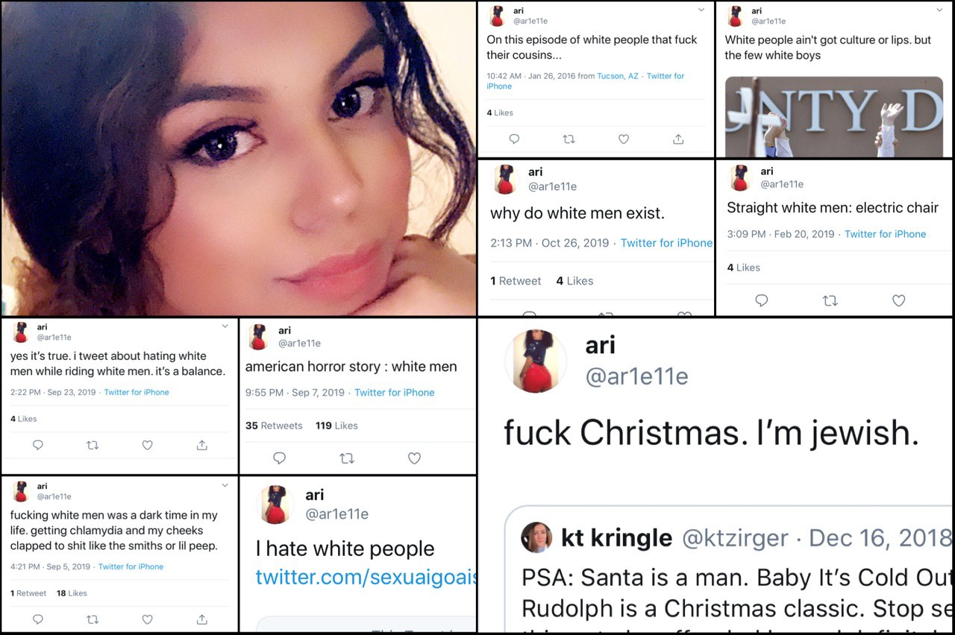Retweet the 'dark time in my life' tweet

tap(93, 619)
